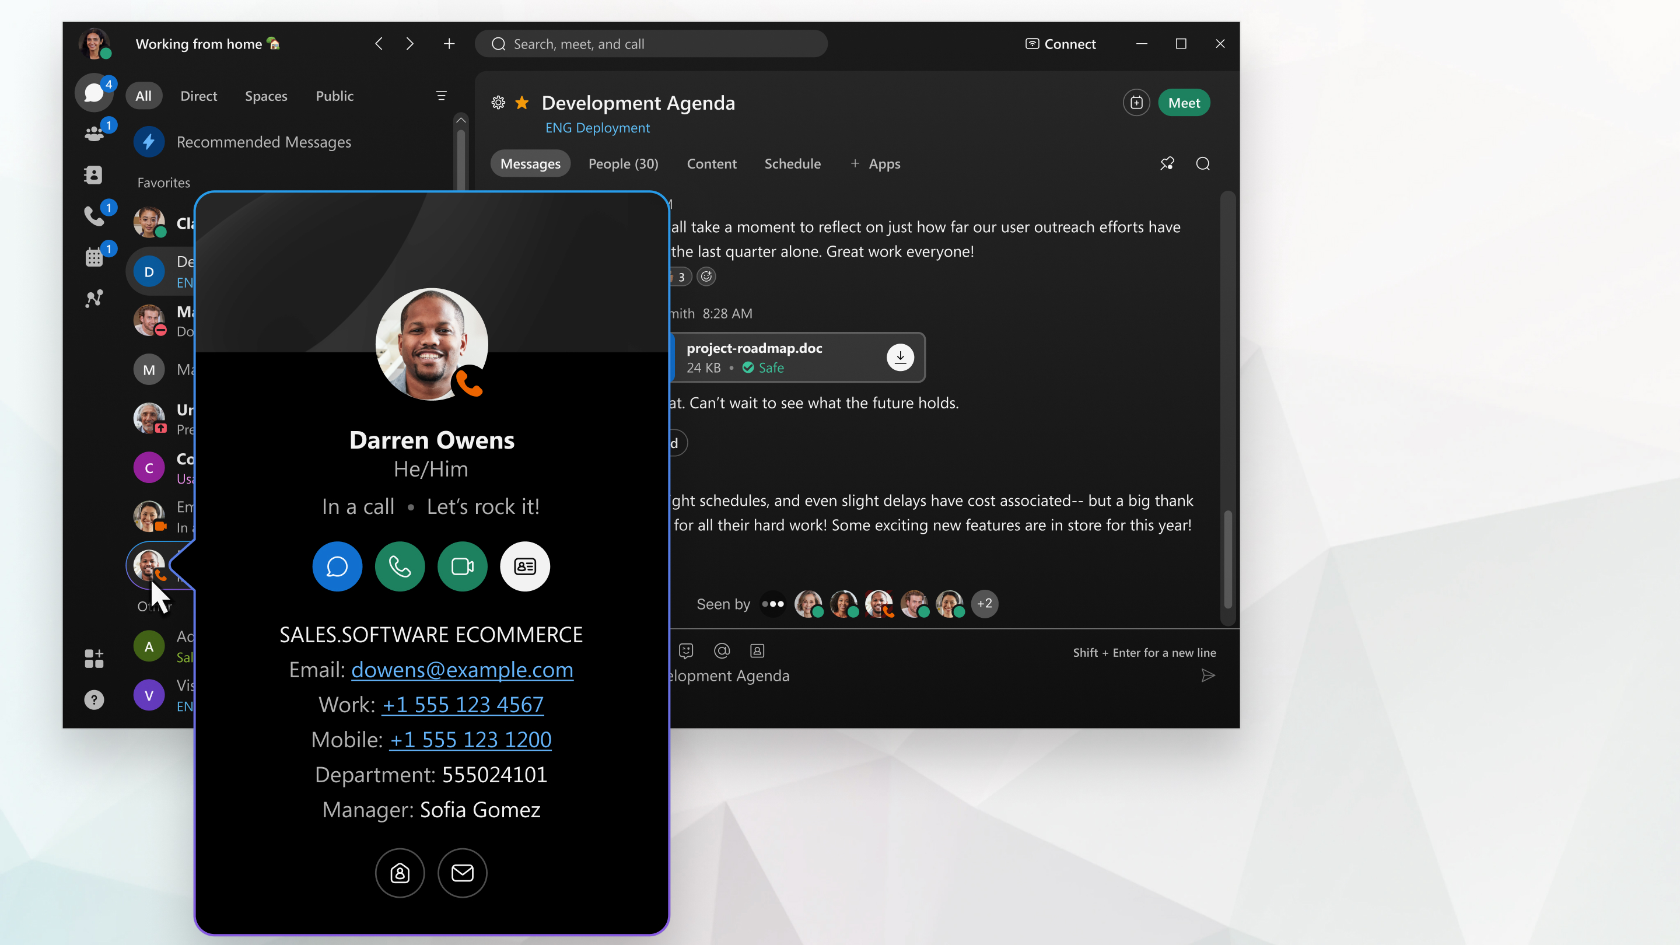Viewport: 1680px width, 945px height.
Task: Expand the ENG Deployment channel link
Action: tap(597, 128)
